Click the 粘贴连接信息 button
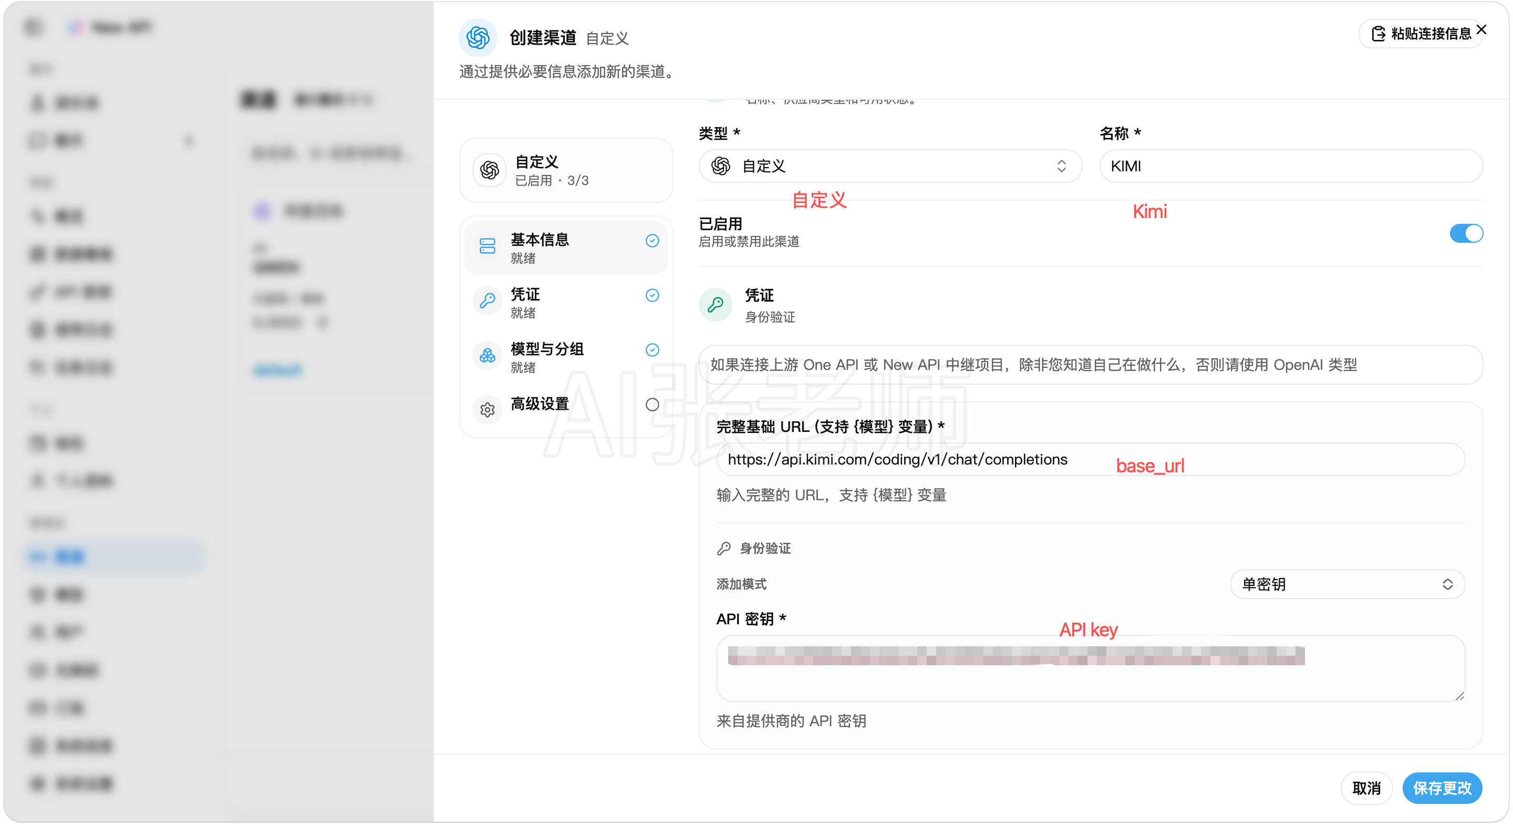 coord(1422,34)
